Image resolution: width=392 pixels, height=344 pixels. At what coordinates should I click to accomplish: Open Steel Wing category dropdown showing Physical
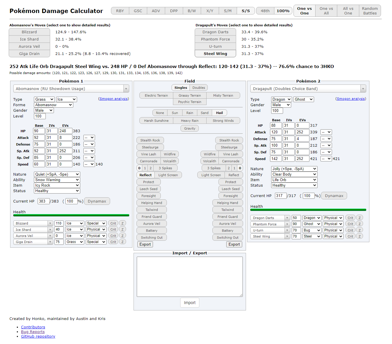tap(333, 236)
